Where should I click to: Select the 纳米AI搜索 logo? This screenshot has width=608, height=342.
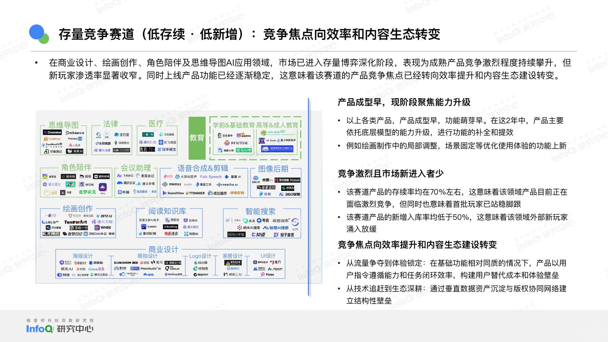[249, 228]
